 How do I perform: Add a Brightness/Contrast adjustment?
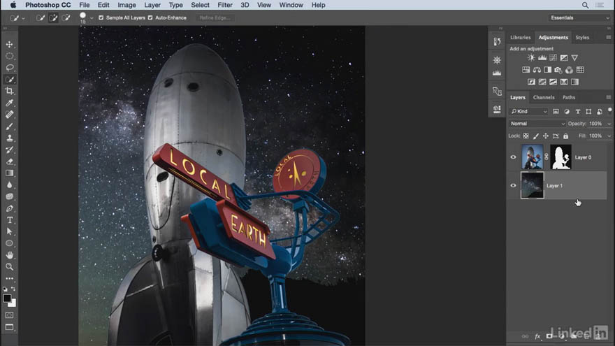coord(531,57)
